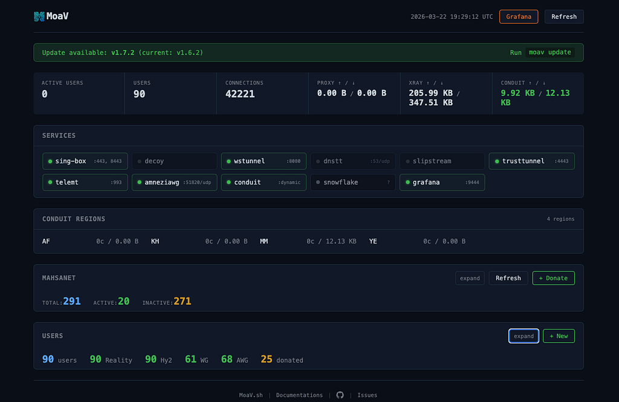Screen dimensions: 619x402
Task: Click the YE conduit region entry
Action: (x=417, y=241)
